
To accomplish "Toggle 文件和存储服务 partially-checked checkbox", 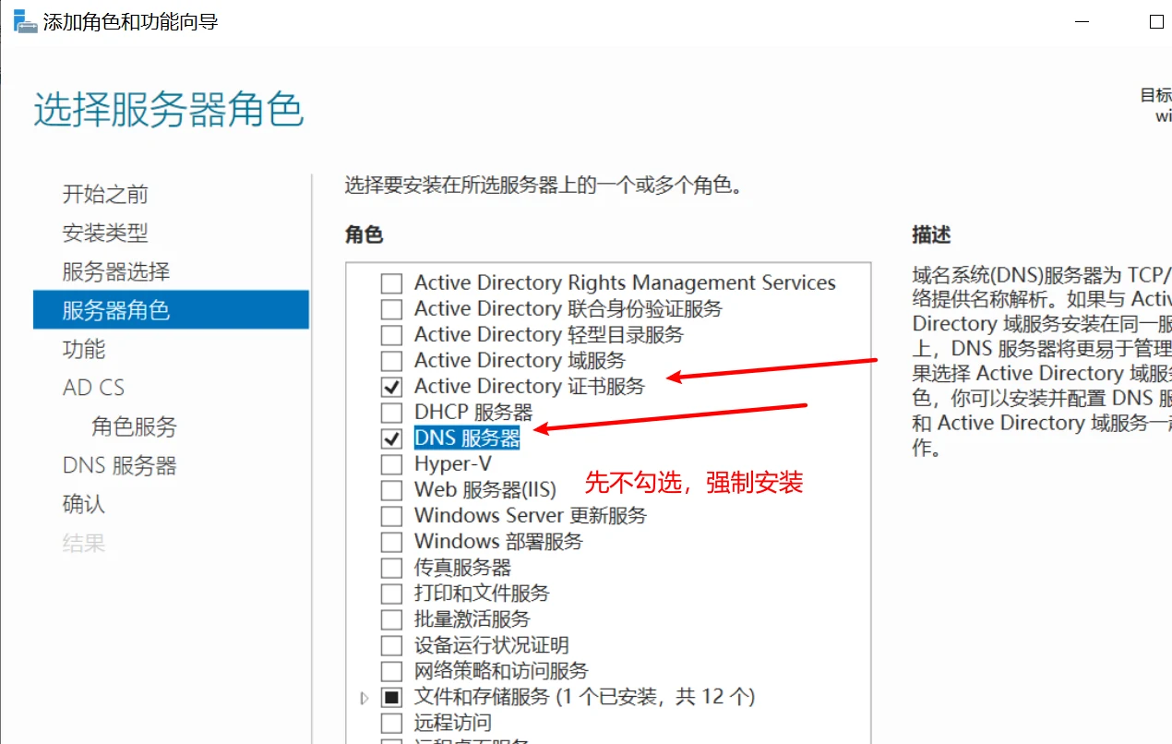I will pyautogui.click(x=392, y=697).
